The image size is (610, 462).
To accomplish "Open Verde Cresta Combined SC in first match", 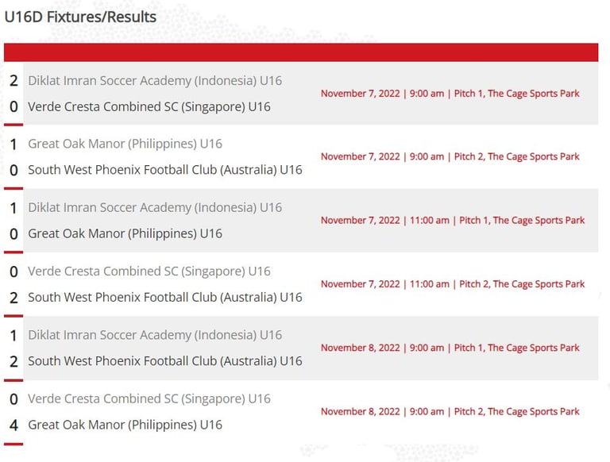I will pyautogui.click(x=149, y=107).
